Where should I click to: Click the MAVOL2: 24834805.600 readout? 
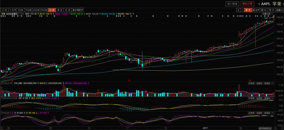click(x=76, y=83)
